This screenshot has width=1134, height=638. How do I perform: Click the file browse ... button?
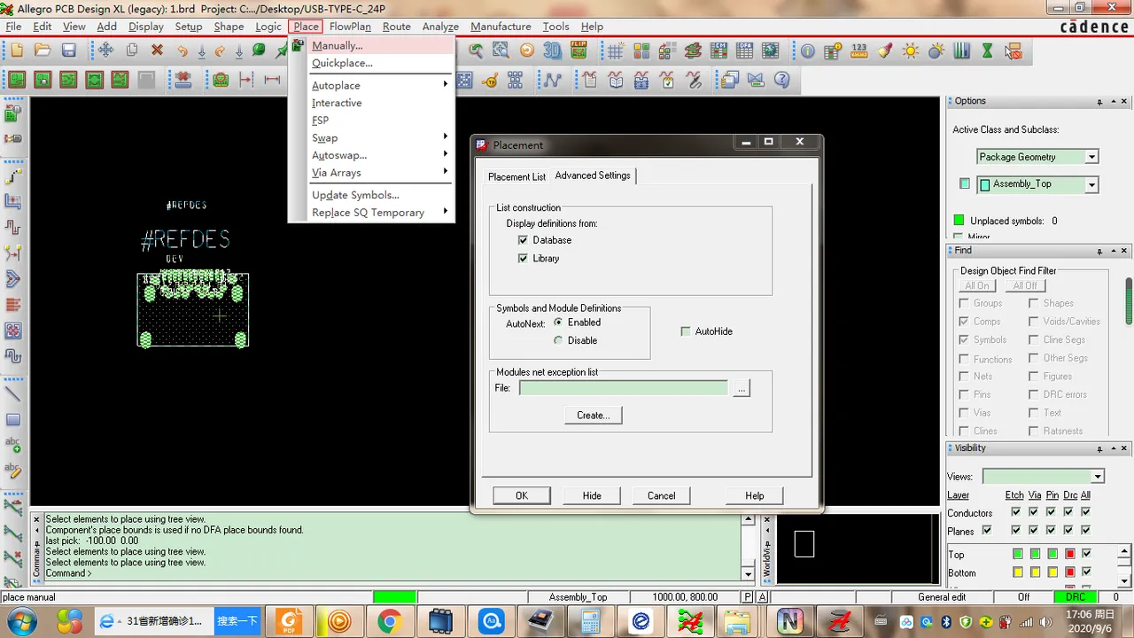tap(742, 388)
